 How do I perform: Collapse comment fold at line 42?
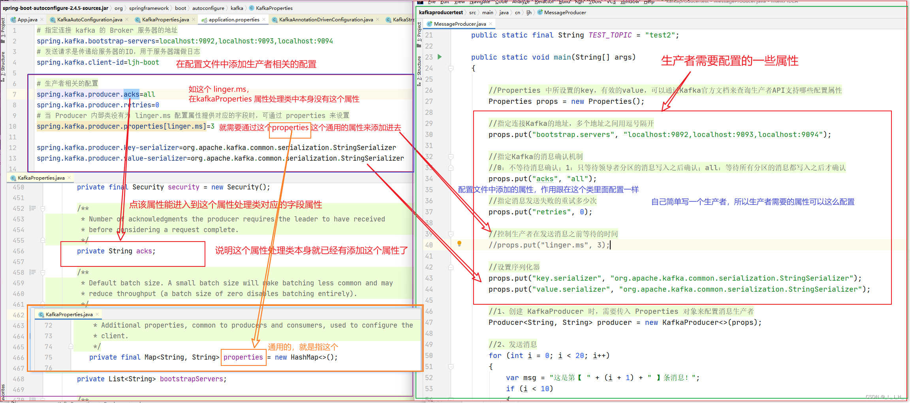[451, 267]
